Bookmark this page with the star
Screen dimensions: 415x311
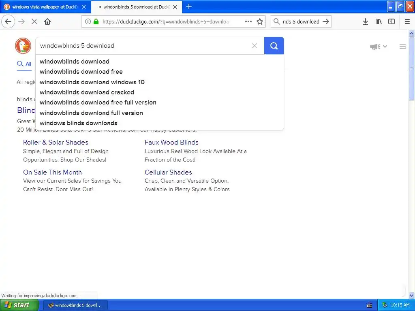click(260, 22)
